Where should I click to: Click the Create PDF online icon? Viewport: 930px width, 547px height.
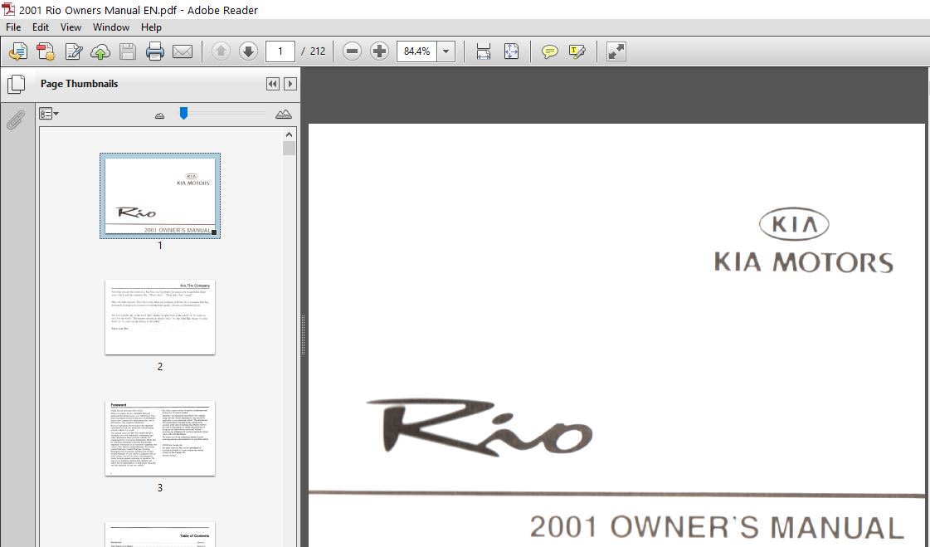pos(46,51)
